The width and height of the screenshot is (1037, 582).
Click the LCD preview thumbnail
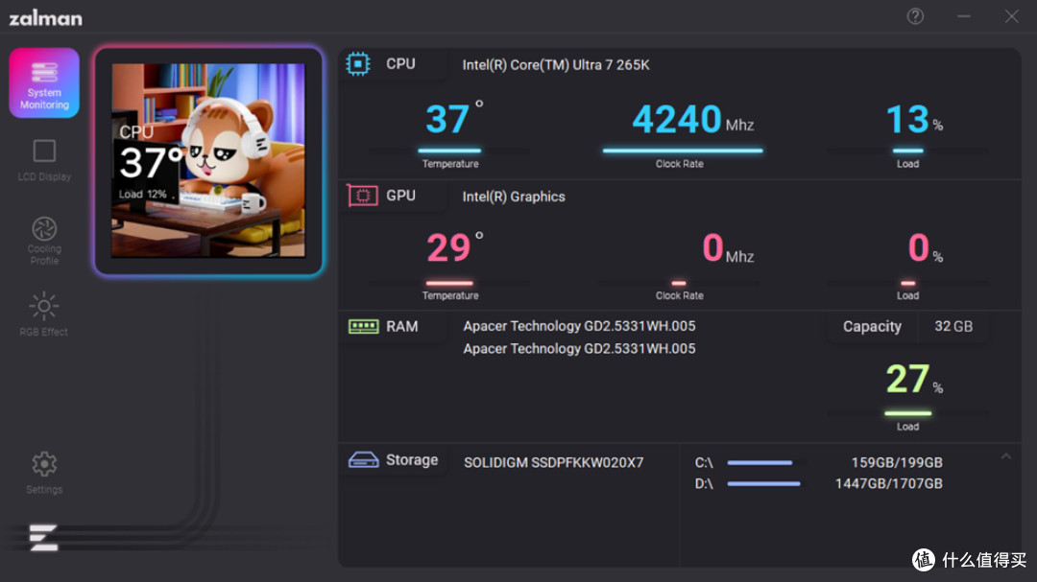click(x=208, y=160)
